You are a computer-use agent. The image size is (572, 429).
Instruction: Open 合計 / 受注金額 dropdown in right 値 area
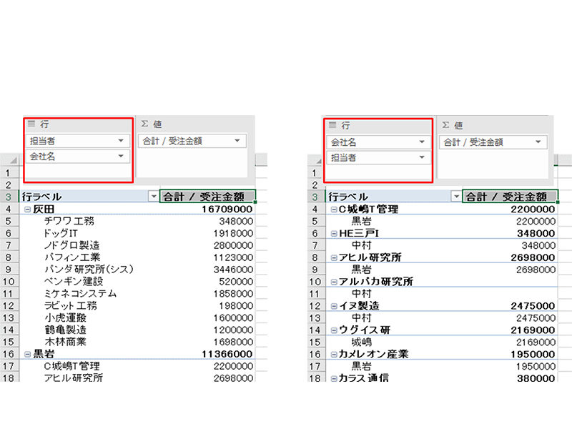click(x=538, y=142)
